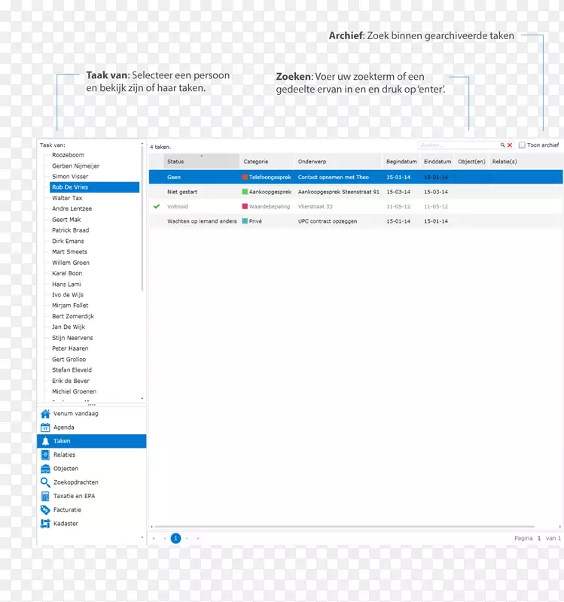Open Zoekopdrachten magnifier icon
The width and height of the screenshot is (564, 602).
tap(45, 482)
